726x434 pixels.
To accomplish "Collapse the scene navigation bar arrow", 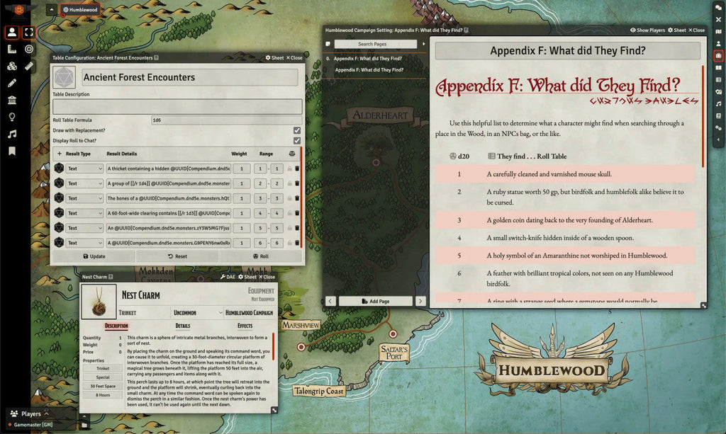I will pos(51,10).
